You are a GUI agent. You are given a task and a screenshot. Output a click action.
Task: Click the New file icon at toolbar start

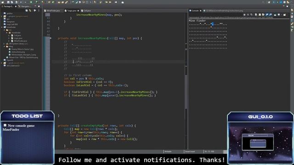3,2
